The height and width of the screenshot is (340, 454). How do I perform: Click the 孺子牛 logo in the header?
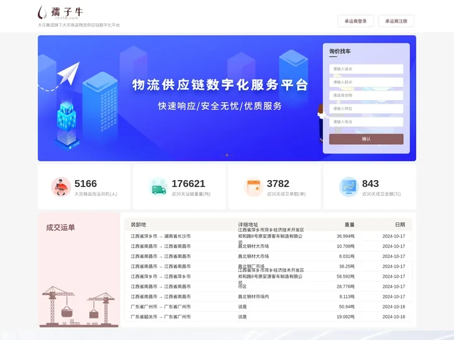61,13
